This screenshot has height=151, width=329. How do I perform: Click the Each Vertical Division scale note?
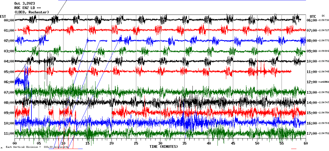coord(37,147)
